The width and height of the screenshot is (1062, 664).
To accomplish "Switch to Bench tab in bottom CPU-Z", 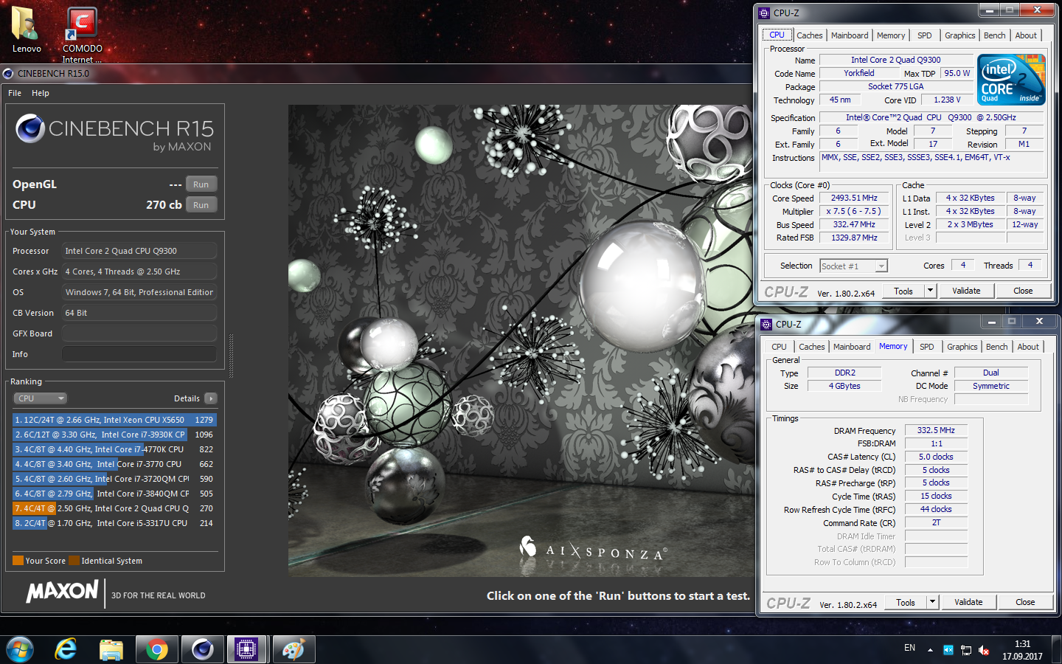I will tap(997, 347).
